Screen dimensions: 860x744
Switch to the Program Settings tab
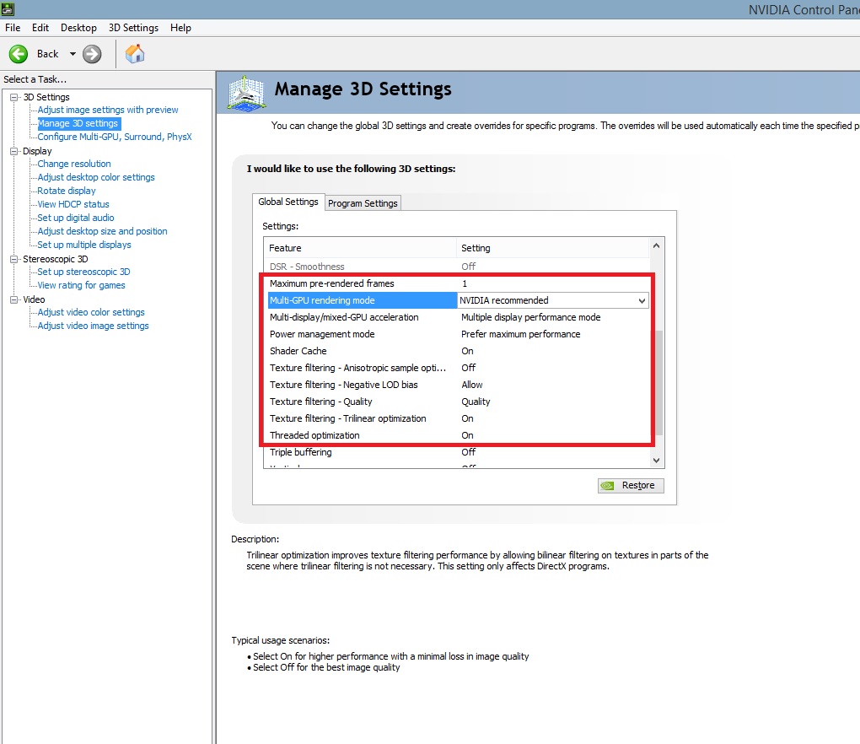point(363,203)
